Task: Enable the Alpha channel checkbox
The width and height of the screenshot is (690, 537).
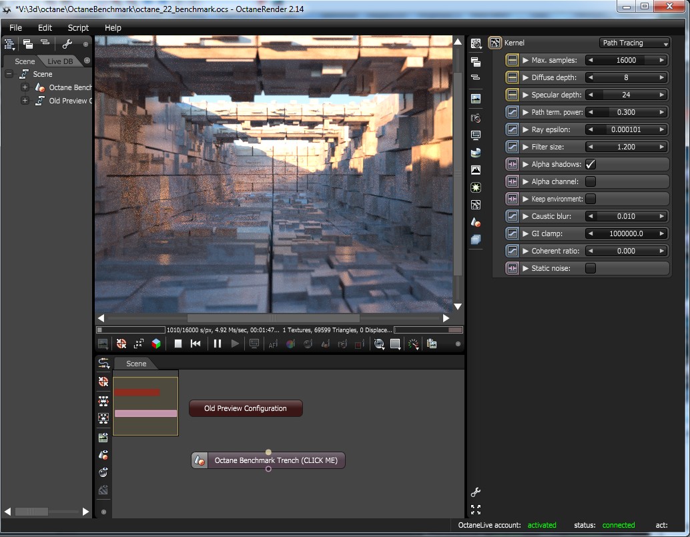Action: [x=591, y=181]
